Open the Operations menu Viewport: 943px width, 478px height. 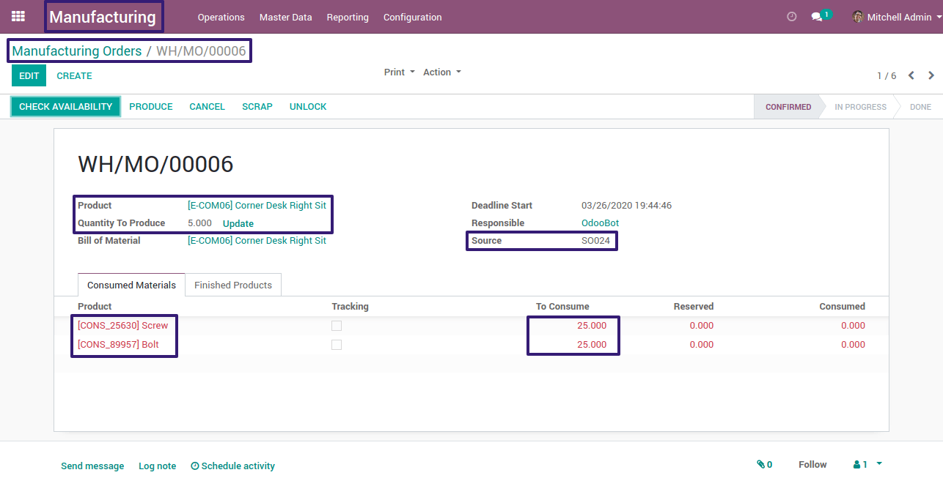point(221,17)
